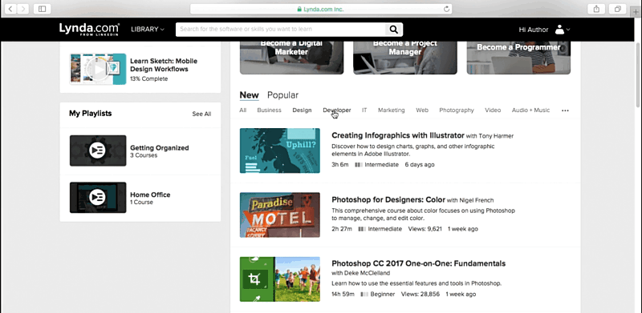This screenshot has height=313, width=642.
Task: Open the Safari share button
Action: pyautogui.click(x=596, y=9)
